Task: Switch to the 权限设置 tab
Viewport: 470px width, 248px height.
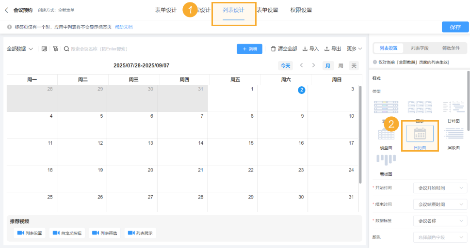Action: pos(301,10)
